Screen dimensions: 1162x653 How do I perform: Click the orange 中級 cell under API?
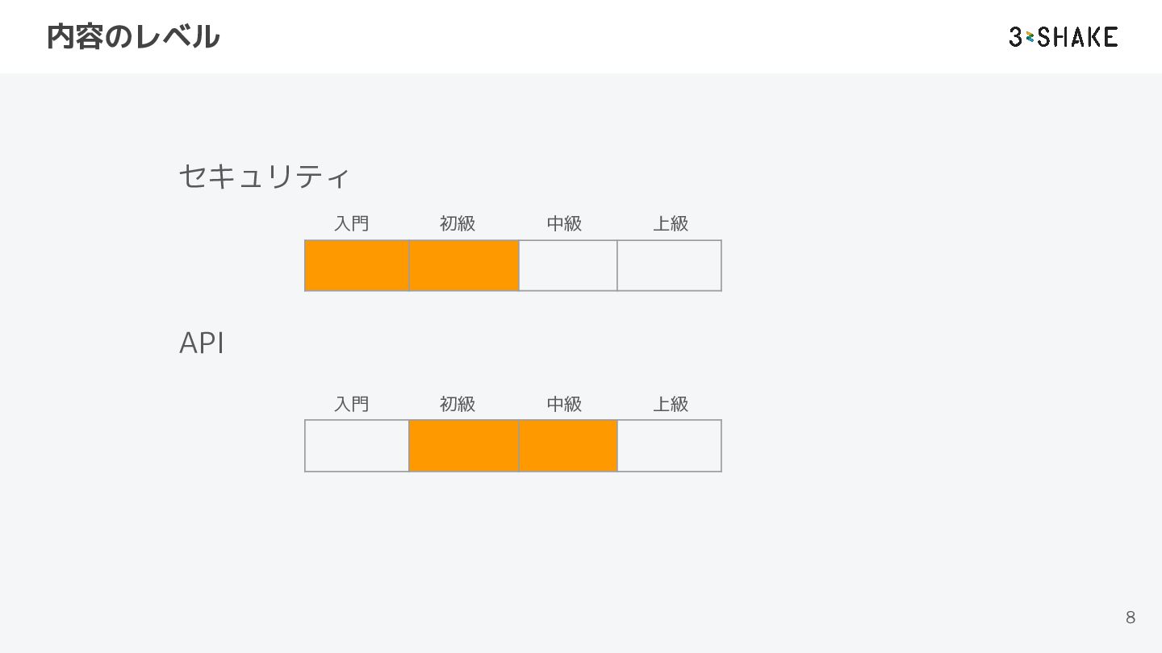[x=568, y=446]
